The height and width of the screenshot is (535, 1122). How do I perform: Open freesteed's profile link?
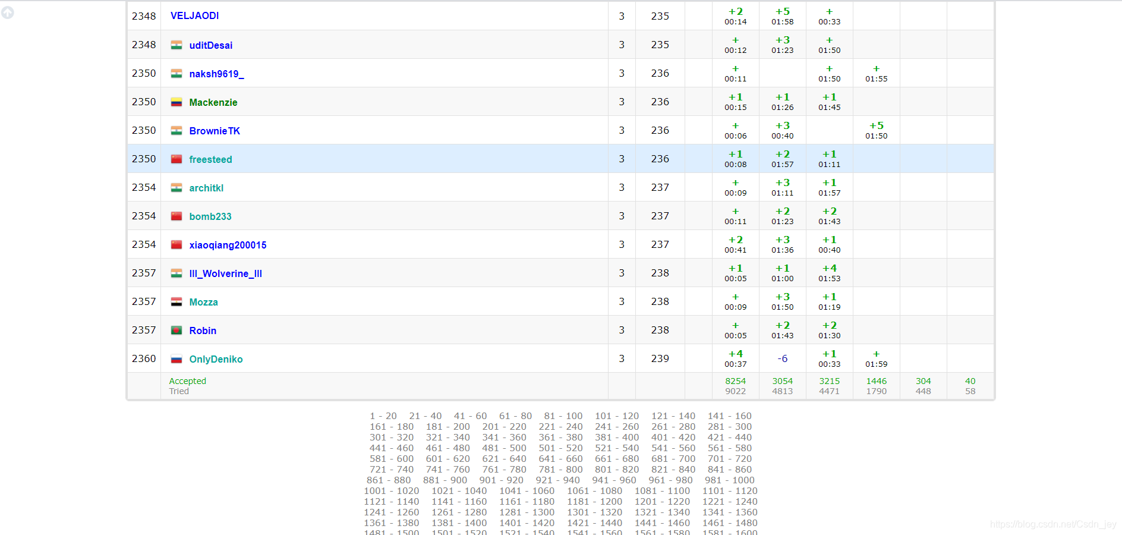coord(210,159)
